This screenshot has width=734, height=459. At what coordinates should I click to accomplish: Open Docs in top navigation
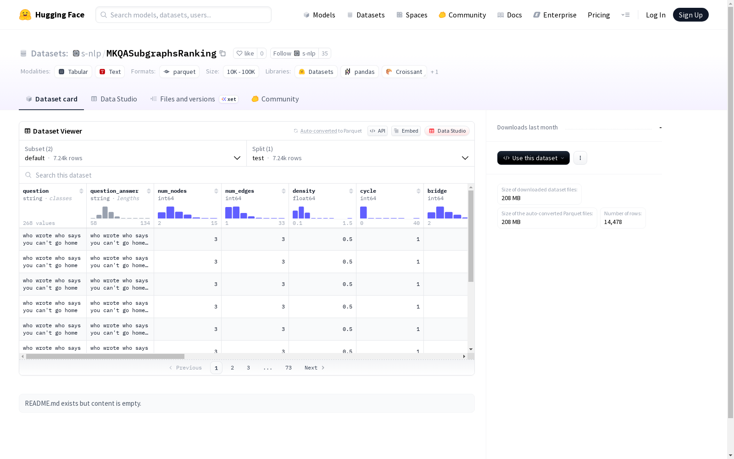(510, 15)
